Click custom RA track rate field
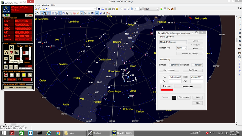Viewport: 242px width, 136px height. [12, 79]
